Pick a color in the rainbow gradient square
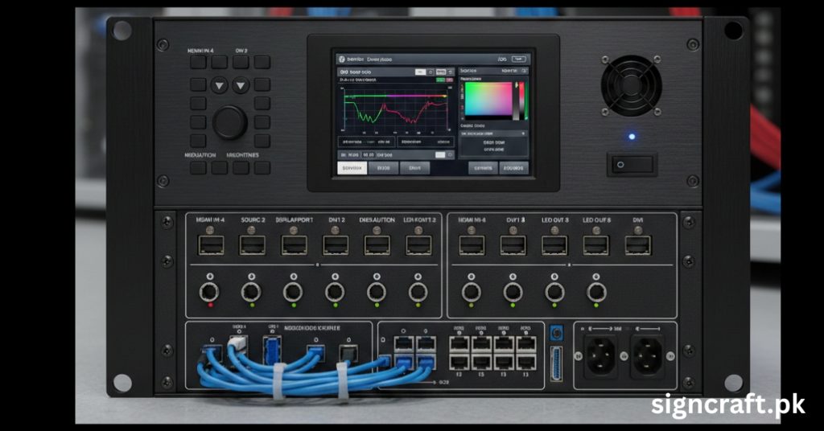Viewport: 824px width, 431px height. tap(488, 99)
